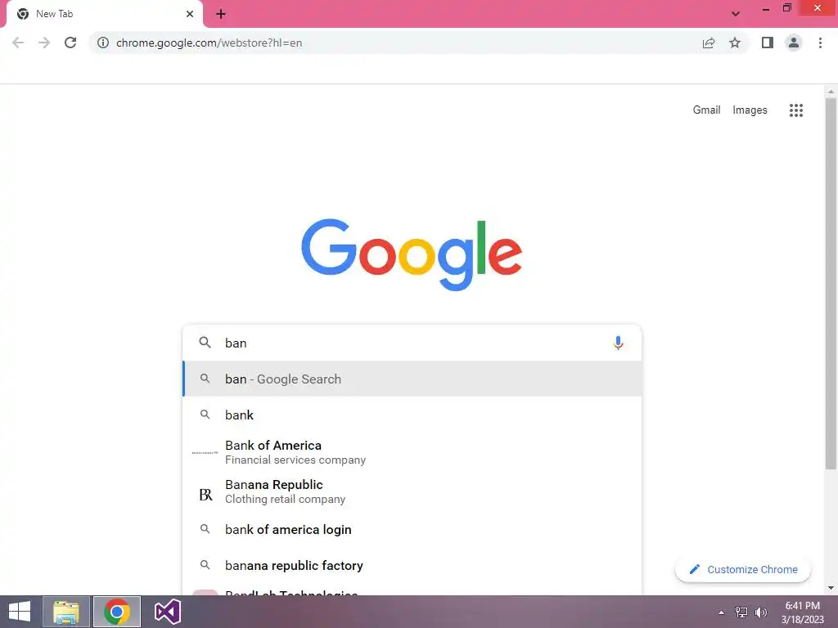
Task: Select 'bank of america login' suggestion
Action: pyautogui.click(x=412, y=530)
